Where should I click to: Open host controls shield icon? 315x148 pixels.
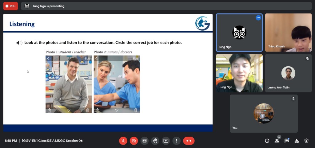[306, 141]
